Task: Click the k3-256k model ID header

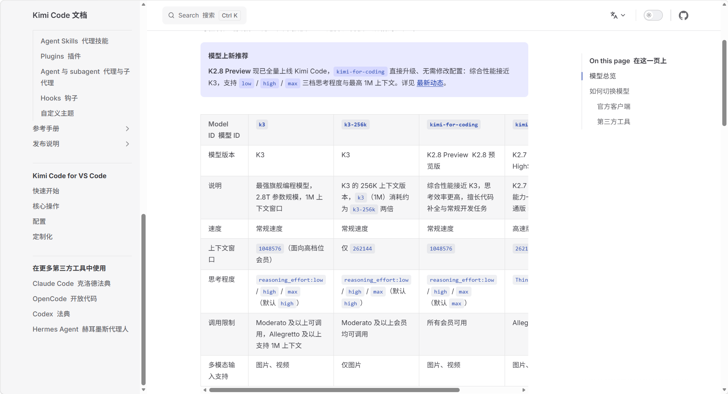Action: [x=355, y=124]
